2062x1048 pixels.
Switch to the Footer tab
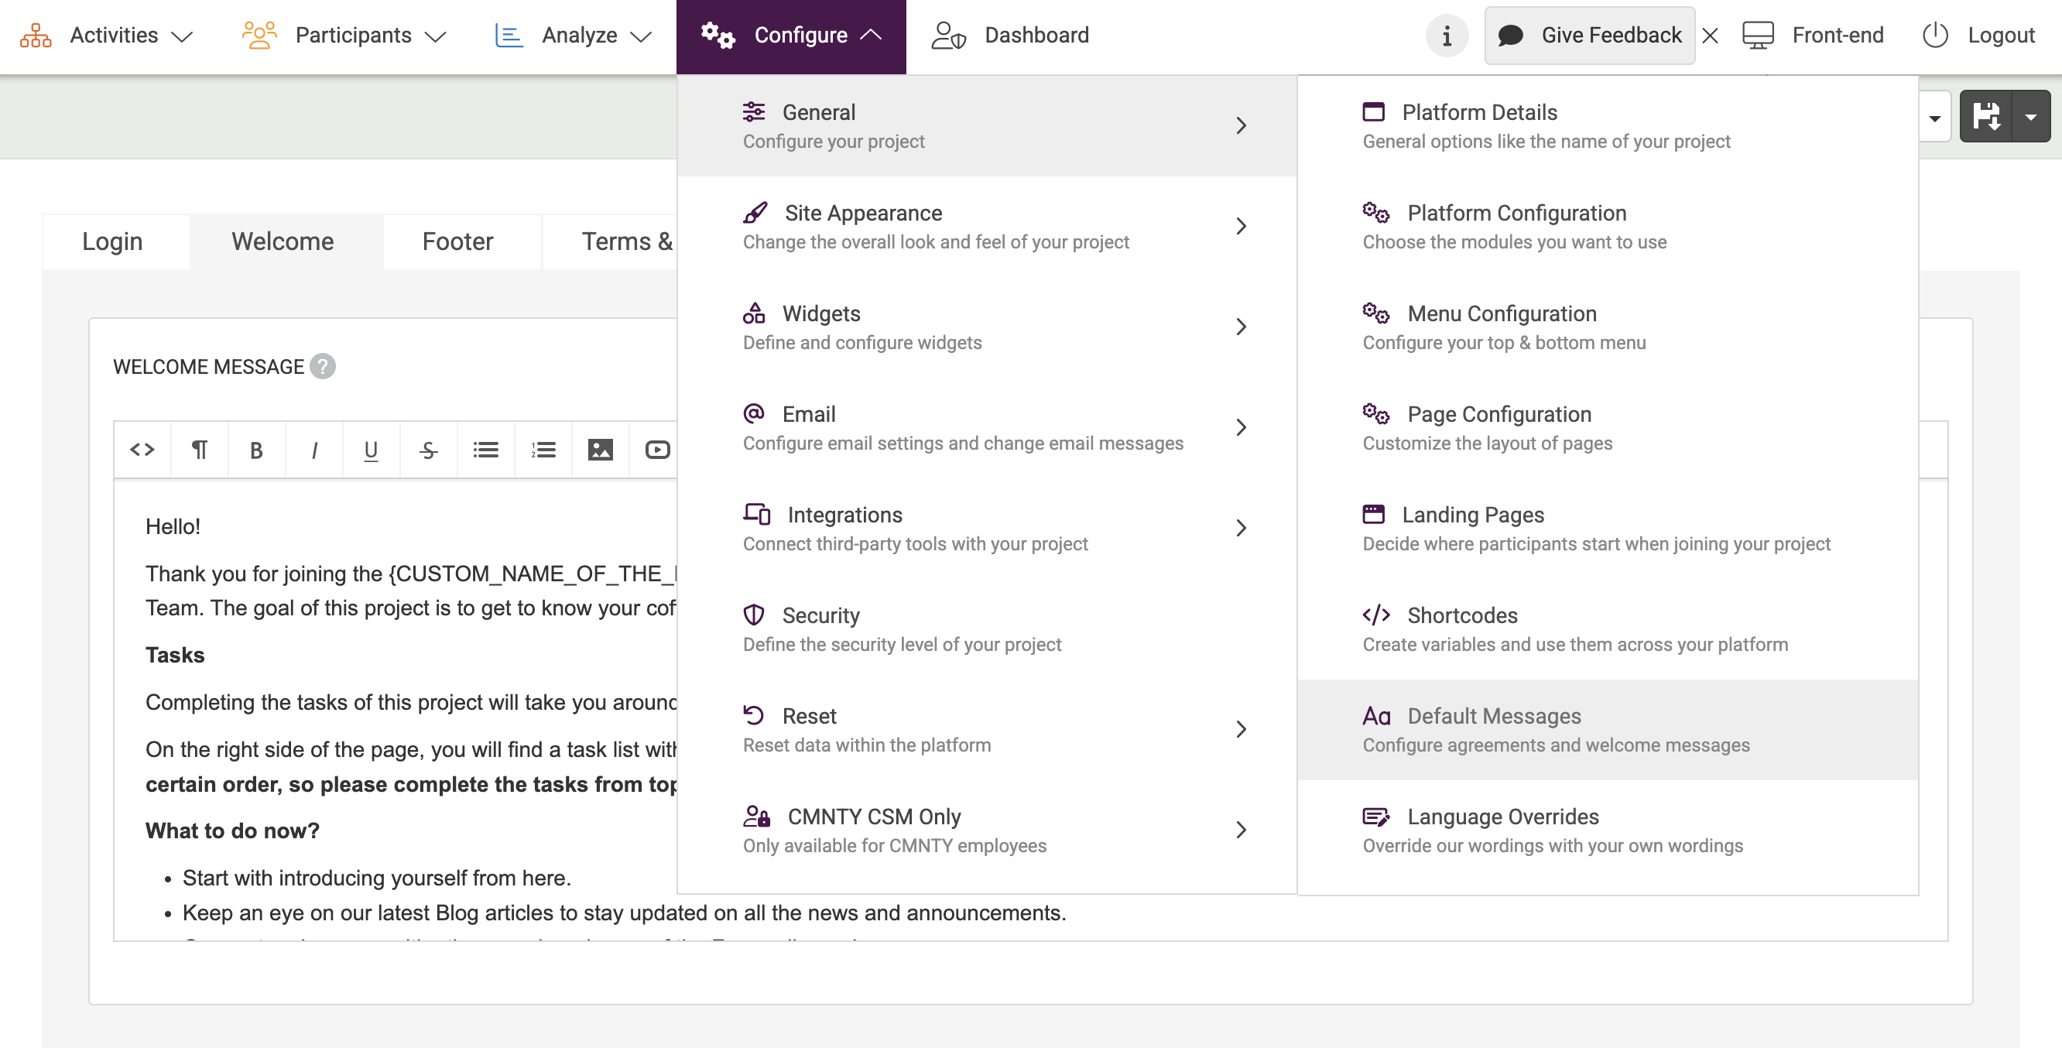pos(457,241)
